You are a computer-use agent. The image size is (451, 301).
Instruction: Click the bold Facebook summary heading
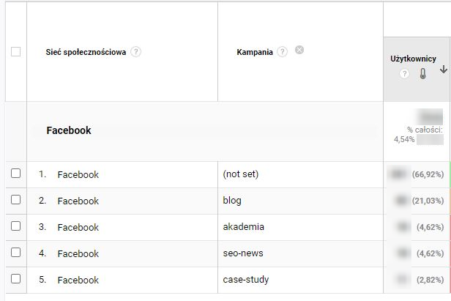69,130
